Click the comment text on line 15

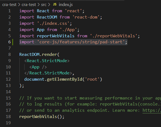point(90,98)
